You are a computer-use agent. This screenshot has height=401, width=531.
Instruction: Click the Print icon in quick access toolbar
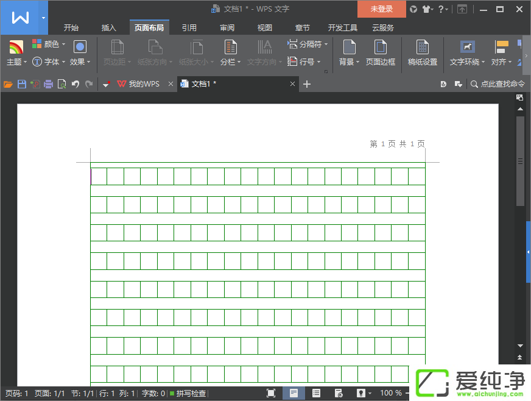pos(48,84)
